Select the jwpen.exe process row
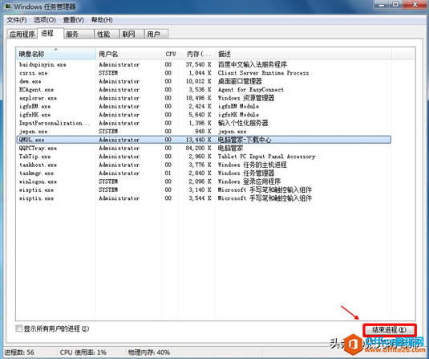 point(204,132)
